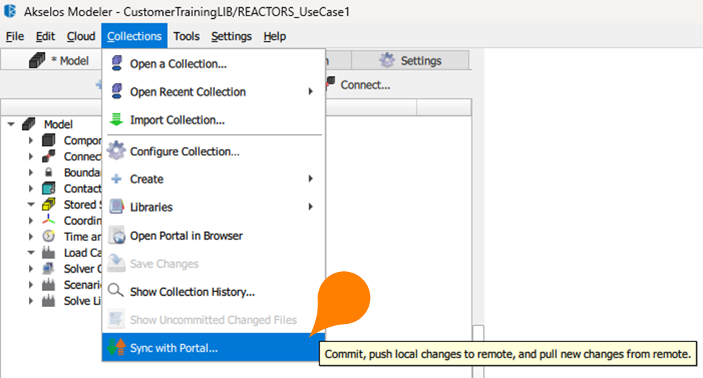Click the Load Cases factory icon in tree
Viewport: 703px width, 378px height.
point(48,252)
